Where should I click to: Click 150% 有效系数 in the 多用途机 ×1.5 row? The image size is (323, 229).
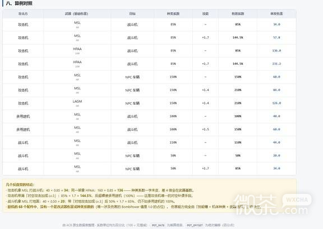[238, 130]
